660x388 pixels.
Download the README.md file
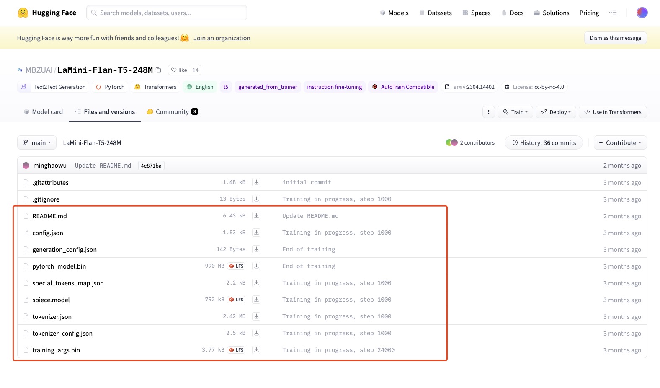click(x=257, y=216)
